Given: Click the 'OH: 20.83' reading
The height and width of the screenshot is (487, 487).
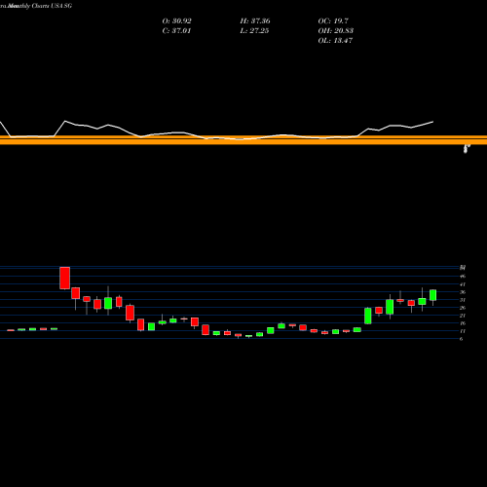Looking at the screenshot, I should (336, 31).
